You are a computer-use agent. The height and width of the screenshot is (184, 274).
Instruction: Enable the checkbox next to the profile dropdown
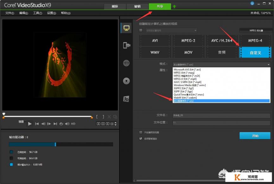[141, 30]
